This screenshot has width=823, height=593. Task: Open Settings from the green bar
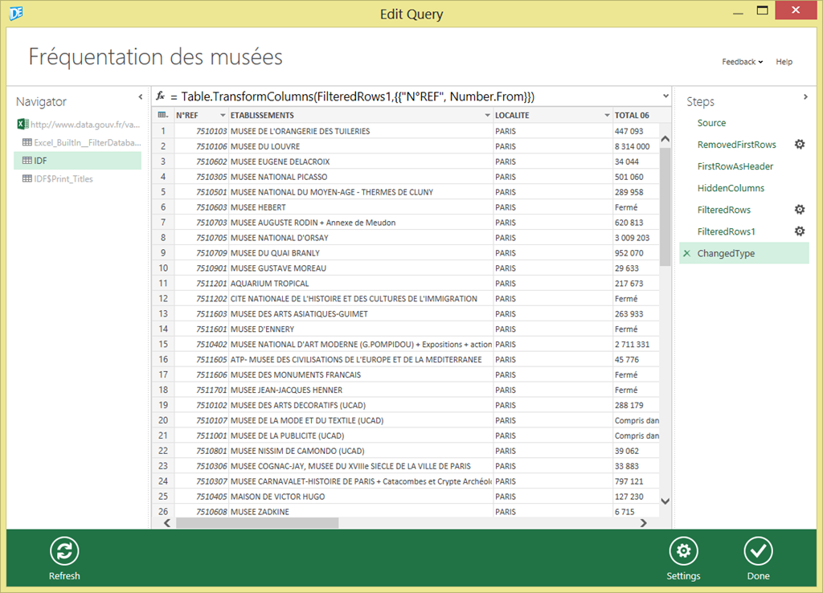[x=683, y=552]
